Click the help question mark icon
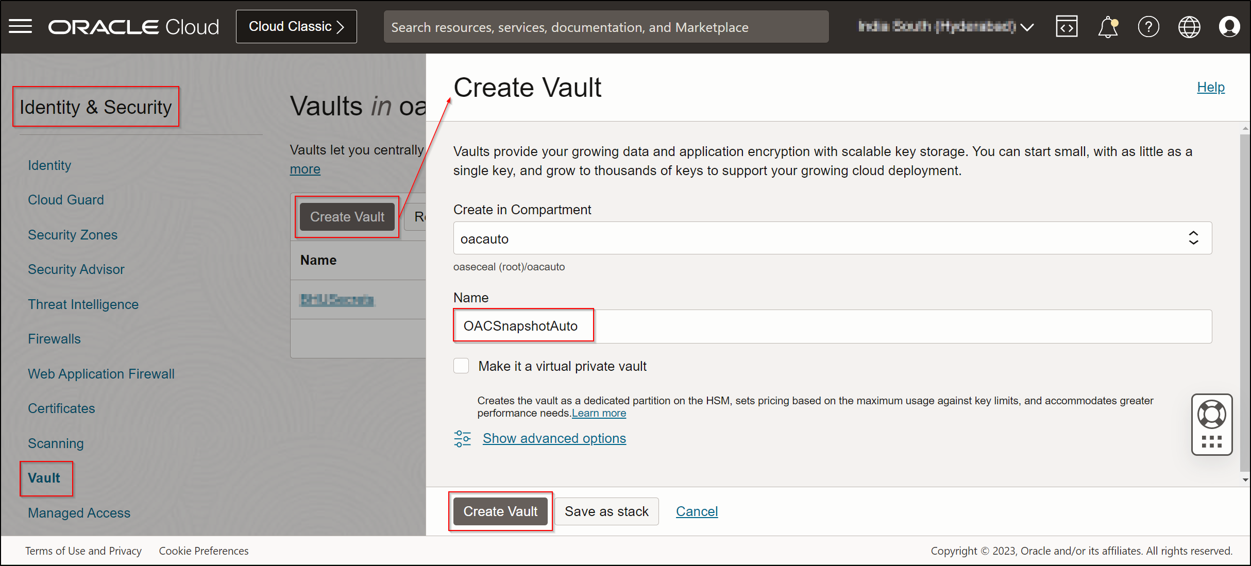 pyautogui.click(x=1148, y=27)
